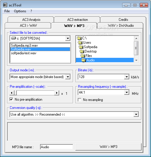Click the folder tree scroll down arrow

point(136,60)
